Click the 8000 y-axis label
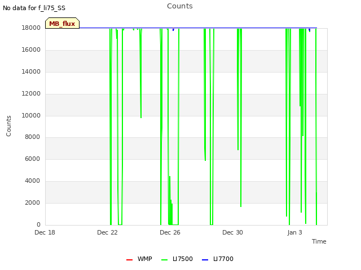 [33, 137]
